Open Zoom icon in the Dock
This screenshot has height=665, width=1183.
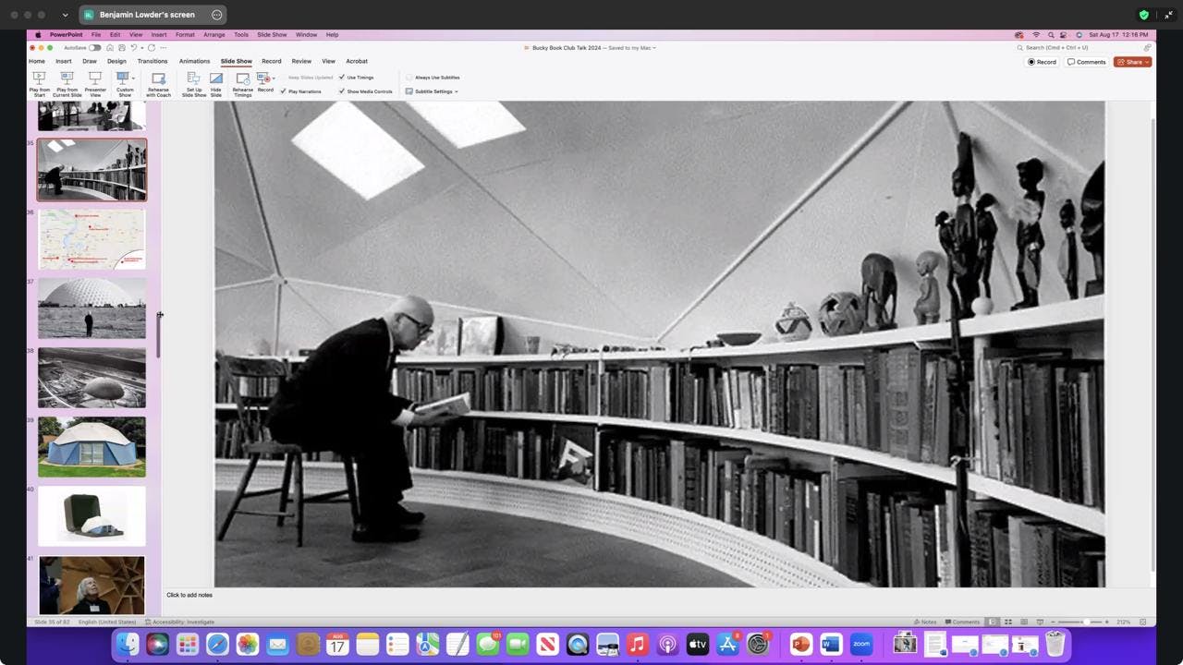pos(861,644)
